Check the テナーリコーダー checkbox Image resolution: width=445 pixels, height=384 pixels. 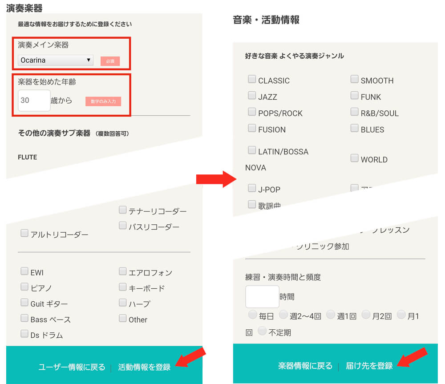[123, 210]
